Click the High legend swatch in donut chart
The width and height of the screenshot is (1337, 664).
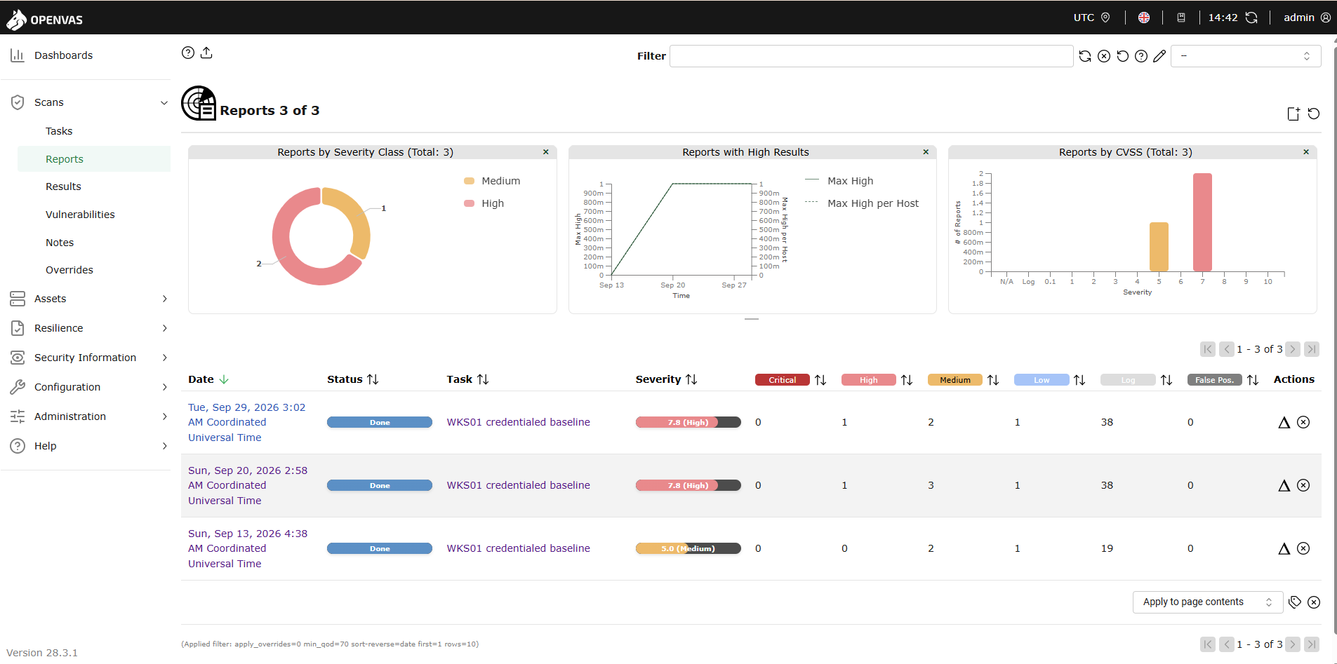click(x=470, y=203)
